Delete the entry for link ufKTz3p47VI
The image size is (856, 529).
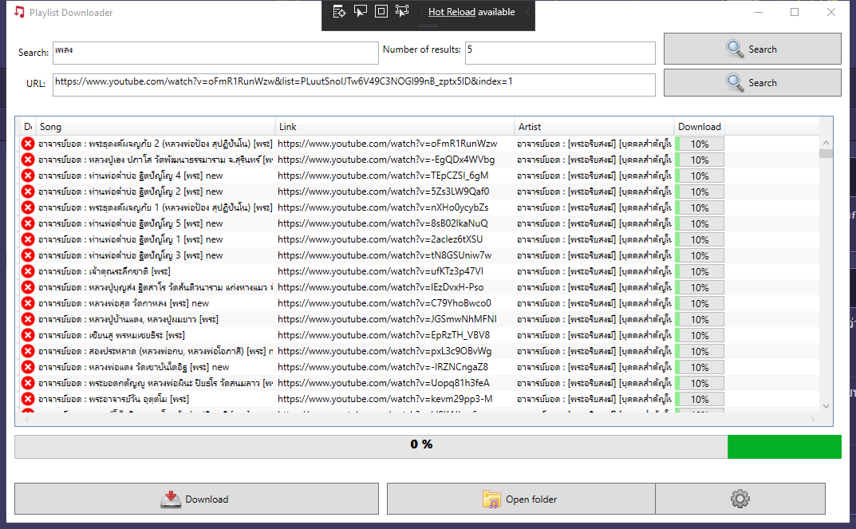click(x=28, y=271)
